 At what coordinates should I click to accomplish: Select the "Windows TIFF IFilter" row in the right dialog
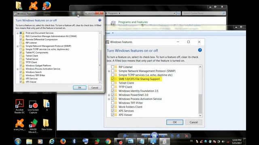click(x=131, y=103)
